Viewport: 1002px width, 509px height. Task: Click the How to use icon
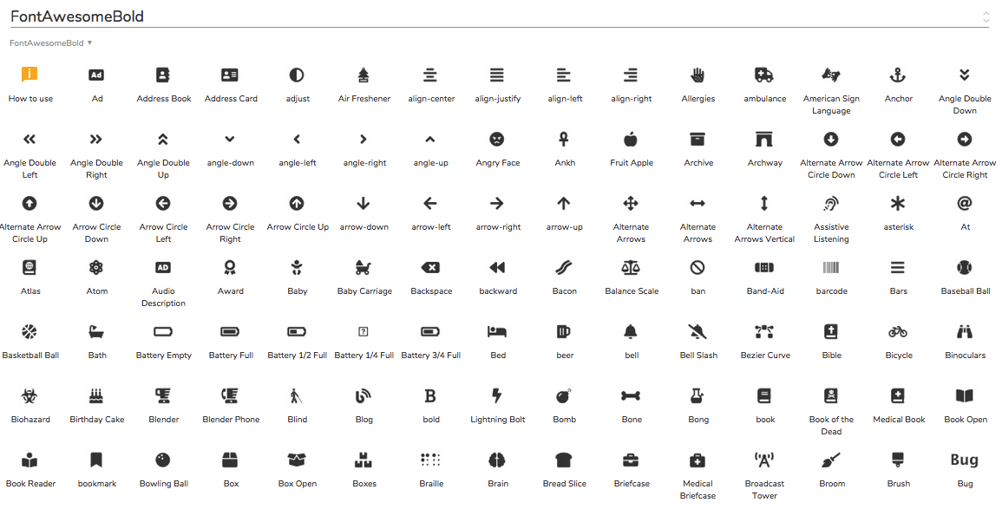click(x=29, y=75)
